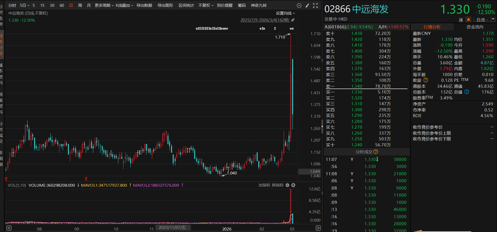497x232 pixels.
Task: Select the 60-minute period
Action: tap(62, 5)
